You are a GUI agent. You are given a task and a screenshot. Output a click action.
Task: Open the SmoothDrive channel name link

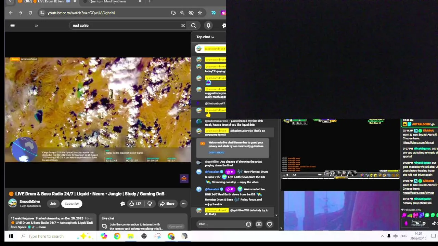(29, 202)
